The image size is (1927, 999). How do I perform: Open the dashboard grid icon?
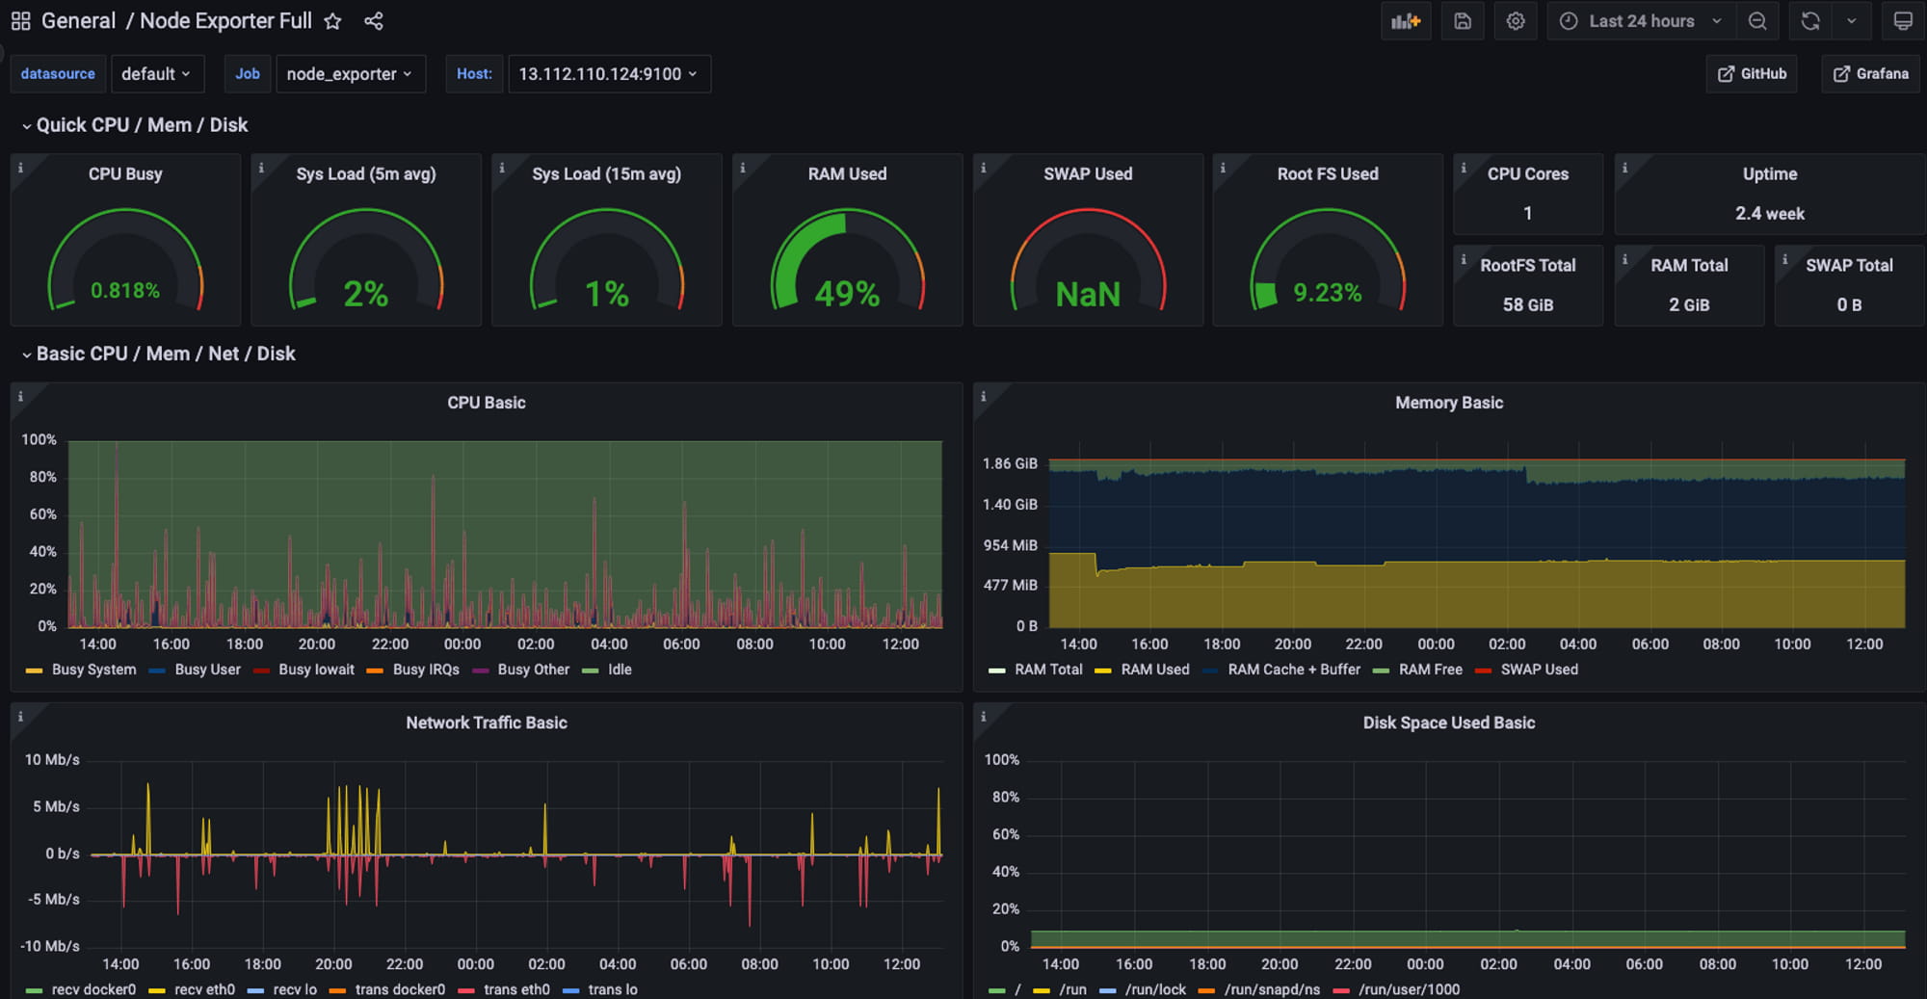point(20,21)
